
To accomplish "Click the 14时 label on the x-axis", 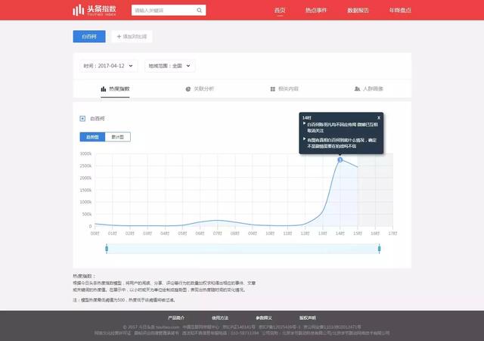I will tap(340, 234).
